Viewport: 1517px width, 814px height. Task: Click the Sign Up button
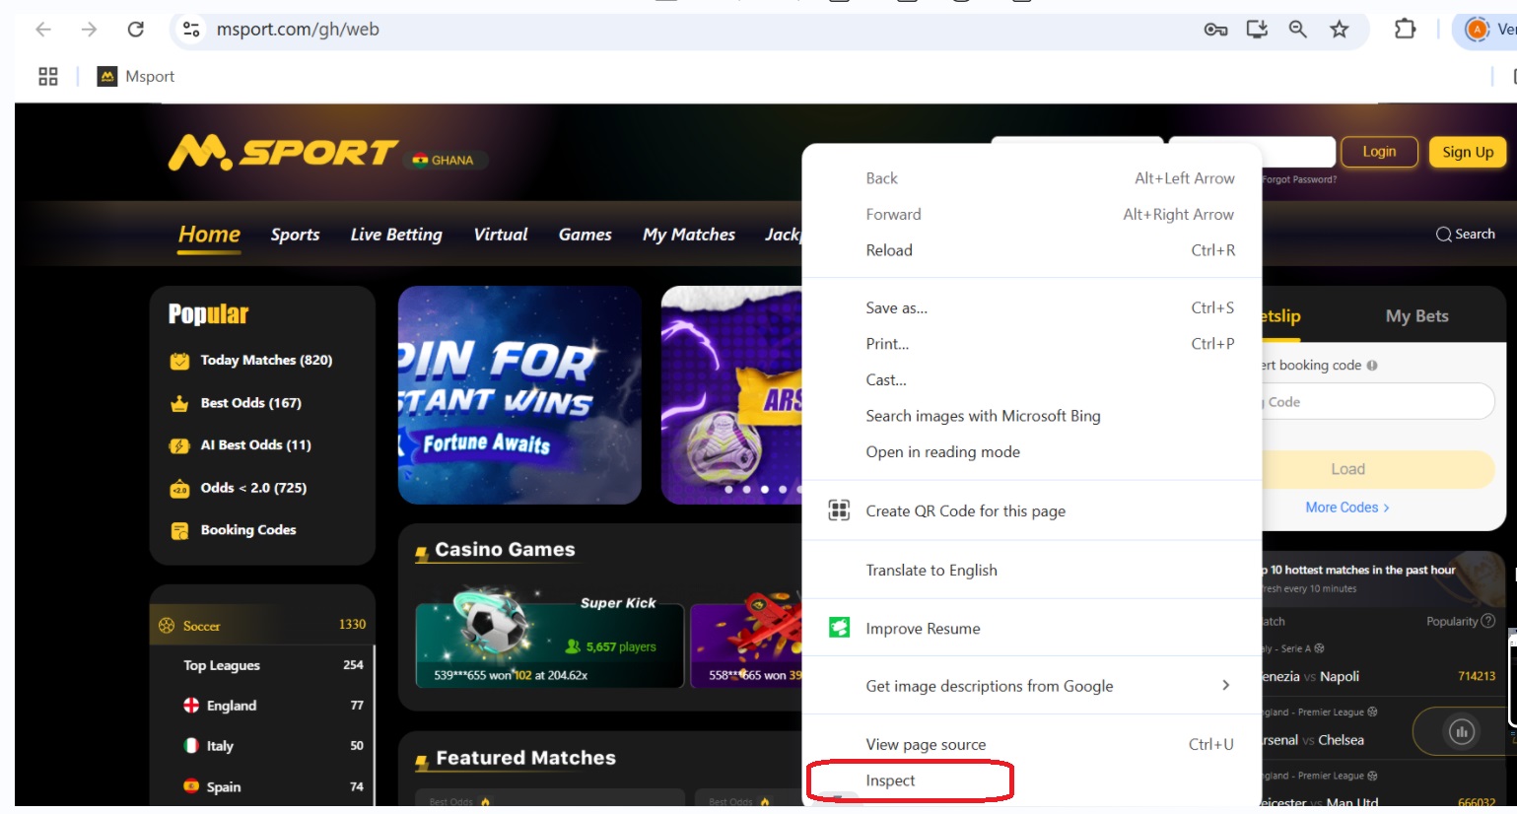click(x=1467, y=152)
